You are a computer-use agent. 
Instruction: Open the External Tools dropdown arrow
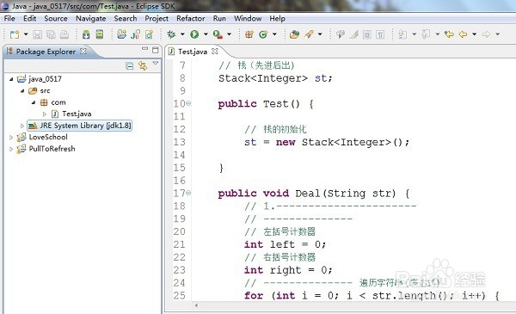pyautogui.click(x=229, y=34)
